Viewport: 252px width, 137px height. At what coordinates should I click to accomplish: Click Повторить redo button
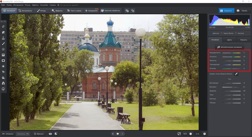coord(23,134)
